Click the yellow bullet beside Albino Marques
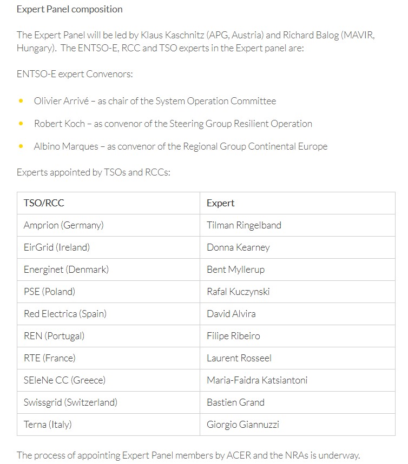 21,146
